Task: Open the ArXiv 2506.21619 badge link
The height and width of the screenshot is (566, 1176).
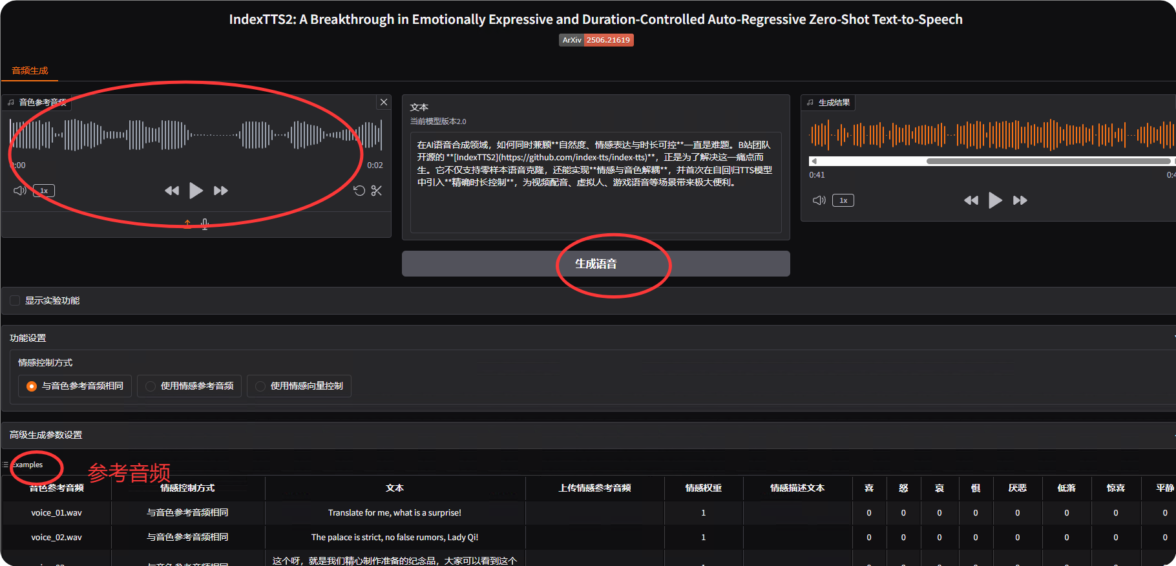Action: point(596,40)
